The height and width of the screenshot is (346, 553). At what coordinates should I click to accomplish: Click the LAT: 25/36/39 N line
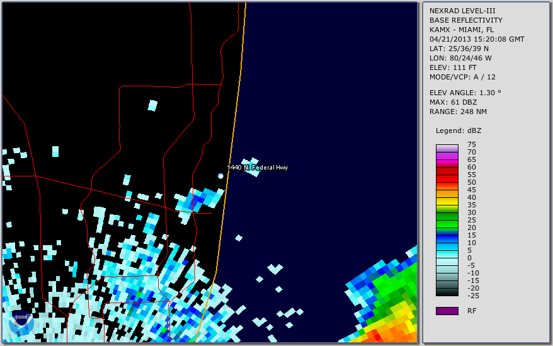(459, 49)
